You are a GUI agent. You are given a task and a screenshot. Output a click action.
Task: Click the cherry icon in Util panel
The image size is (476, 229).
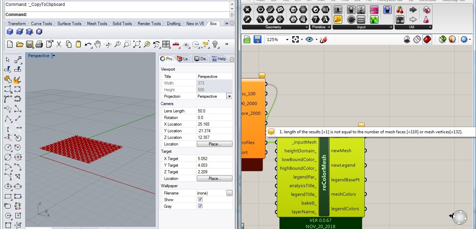400,10
